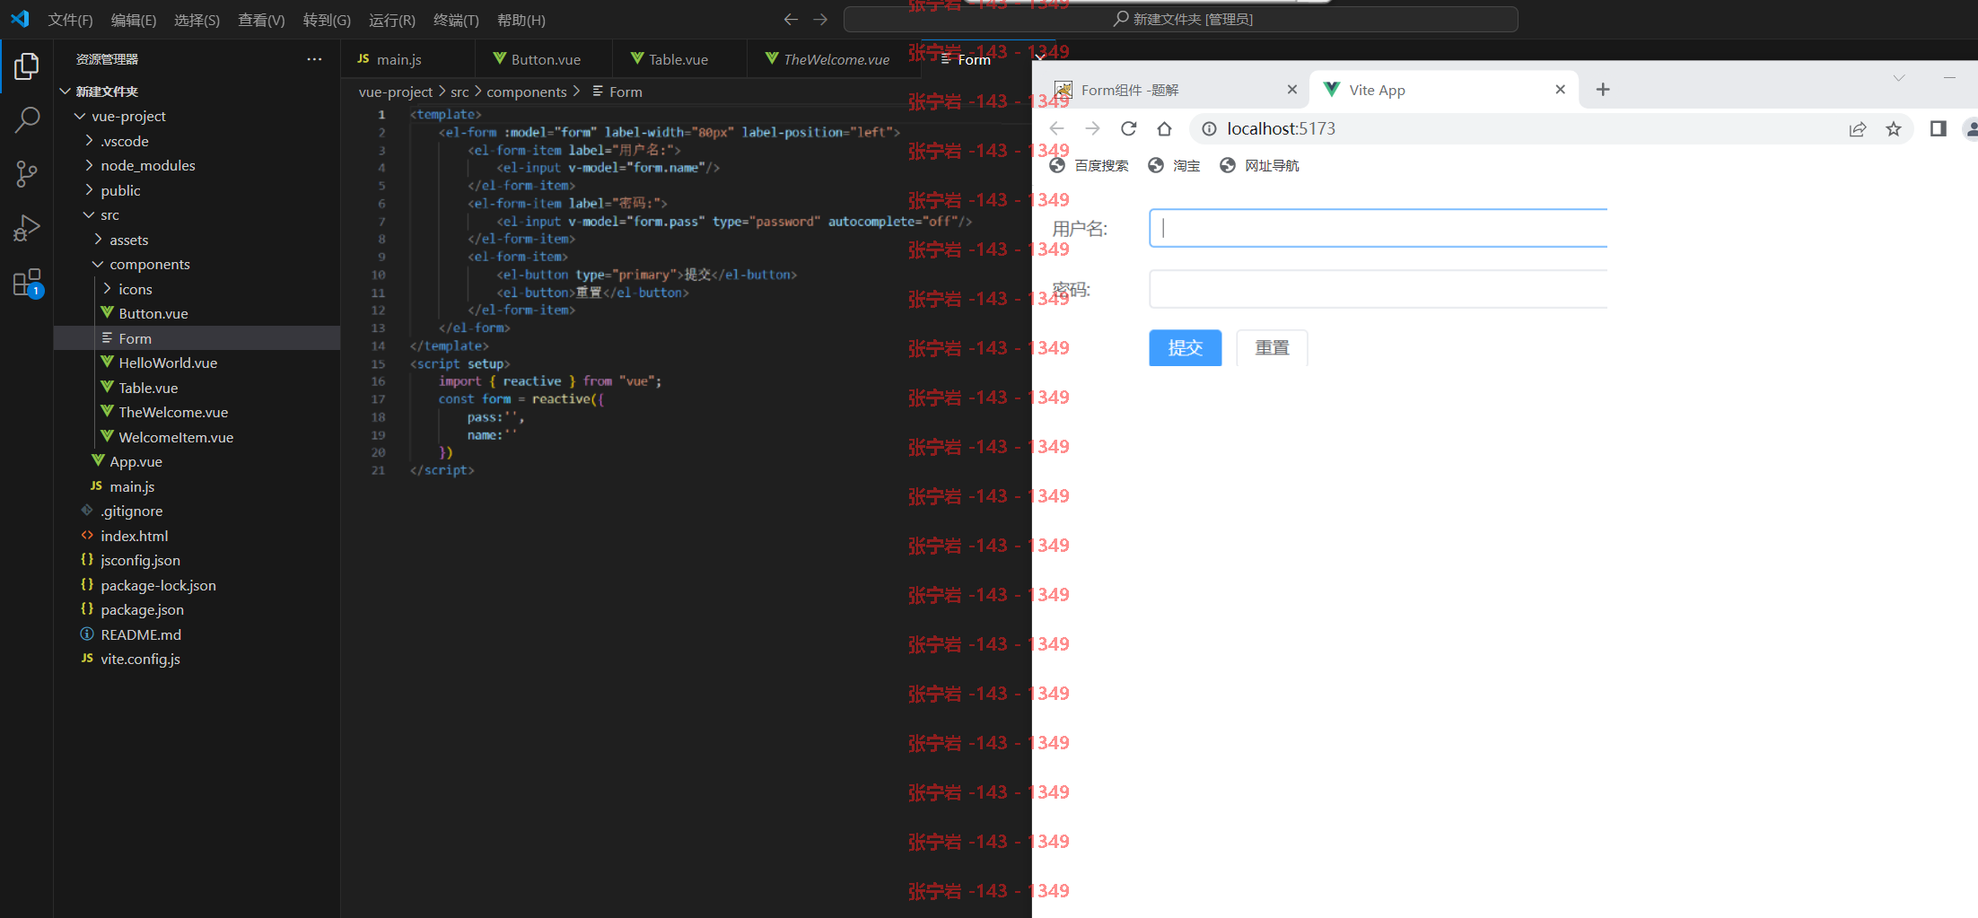Open package.json in file explorer
This screenshot has height=918, width=1978.
142,610
